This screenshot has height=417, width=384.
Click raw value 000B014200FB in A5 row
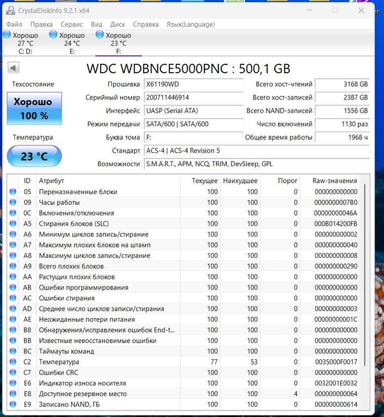[336, 223]
